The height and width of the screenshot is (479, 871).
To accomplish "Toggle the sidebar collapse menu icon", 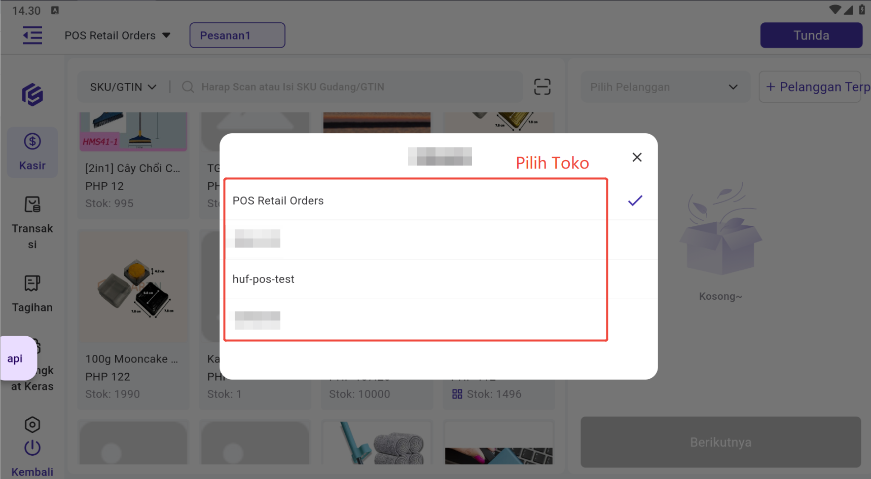I will pos(32,35).
